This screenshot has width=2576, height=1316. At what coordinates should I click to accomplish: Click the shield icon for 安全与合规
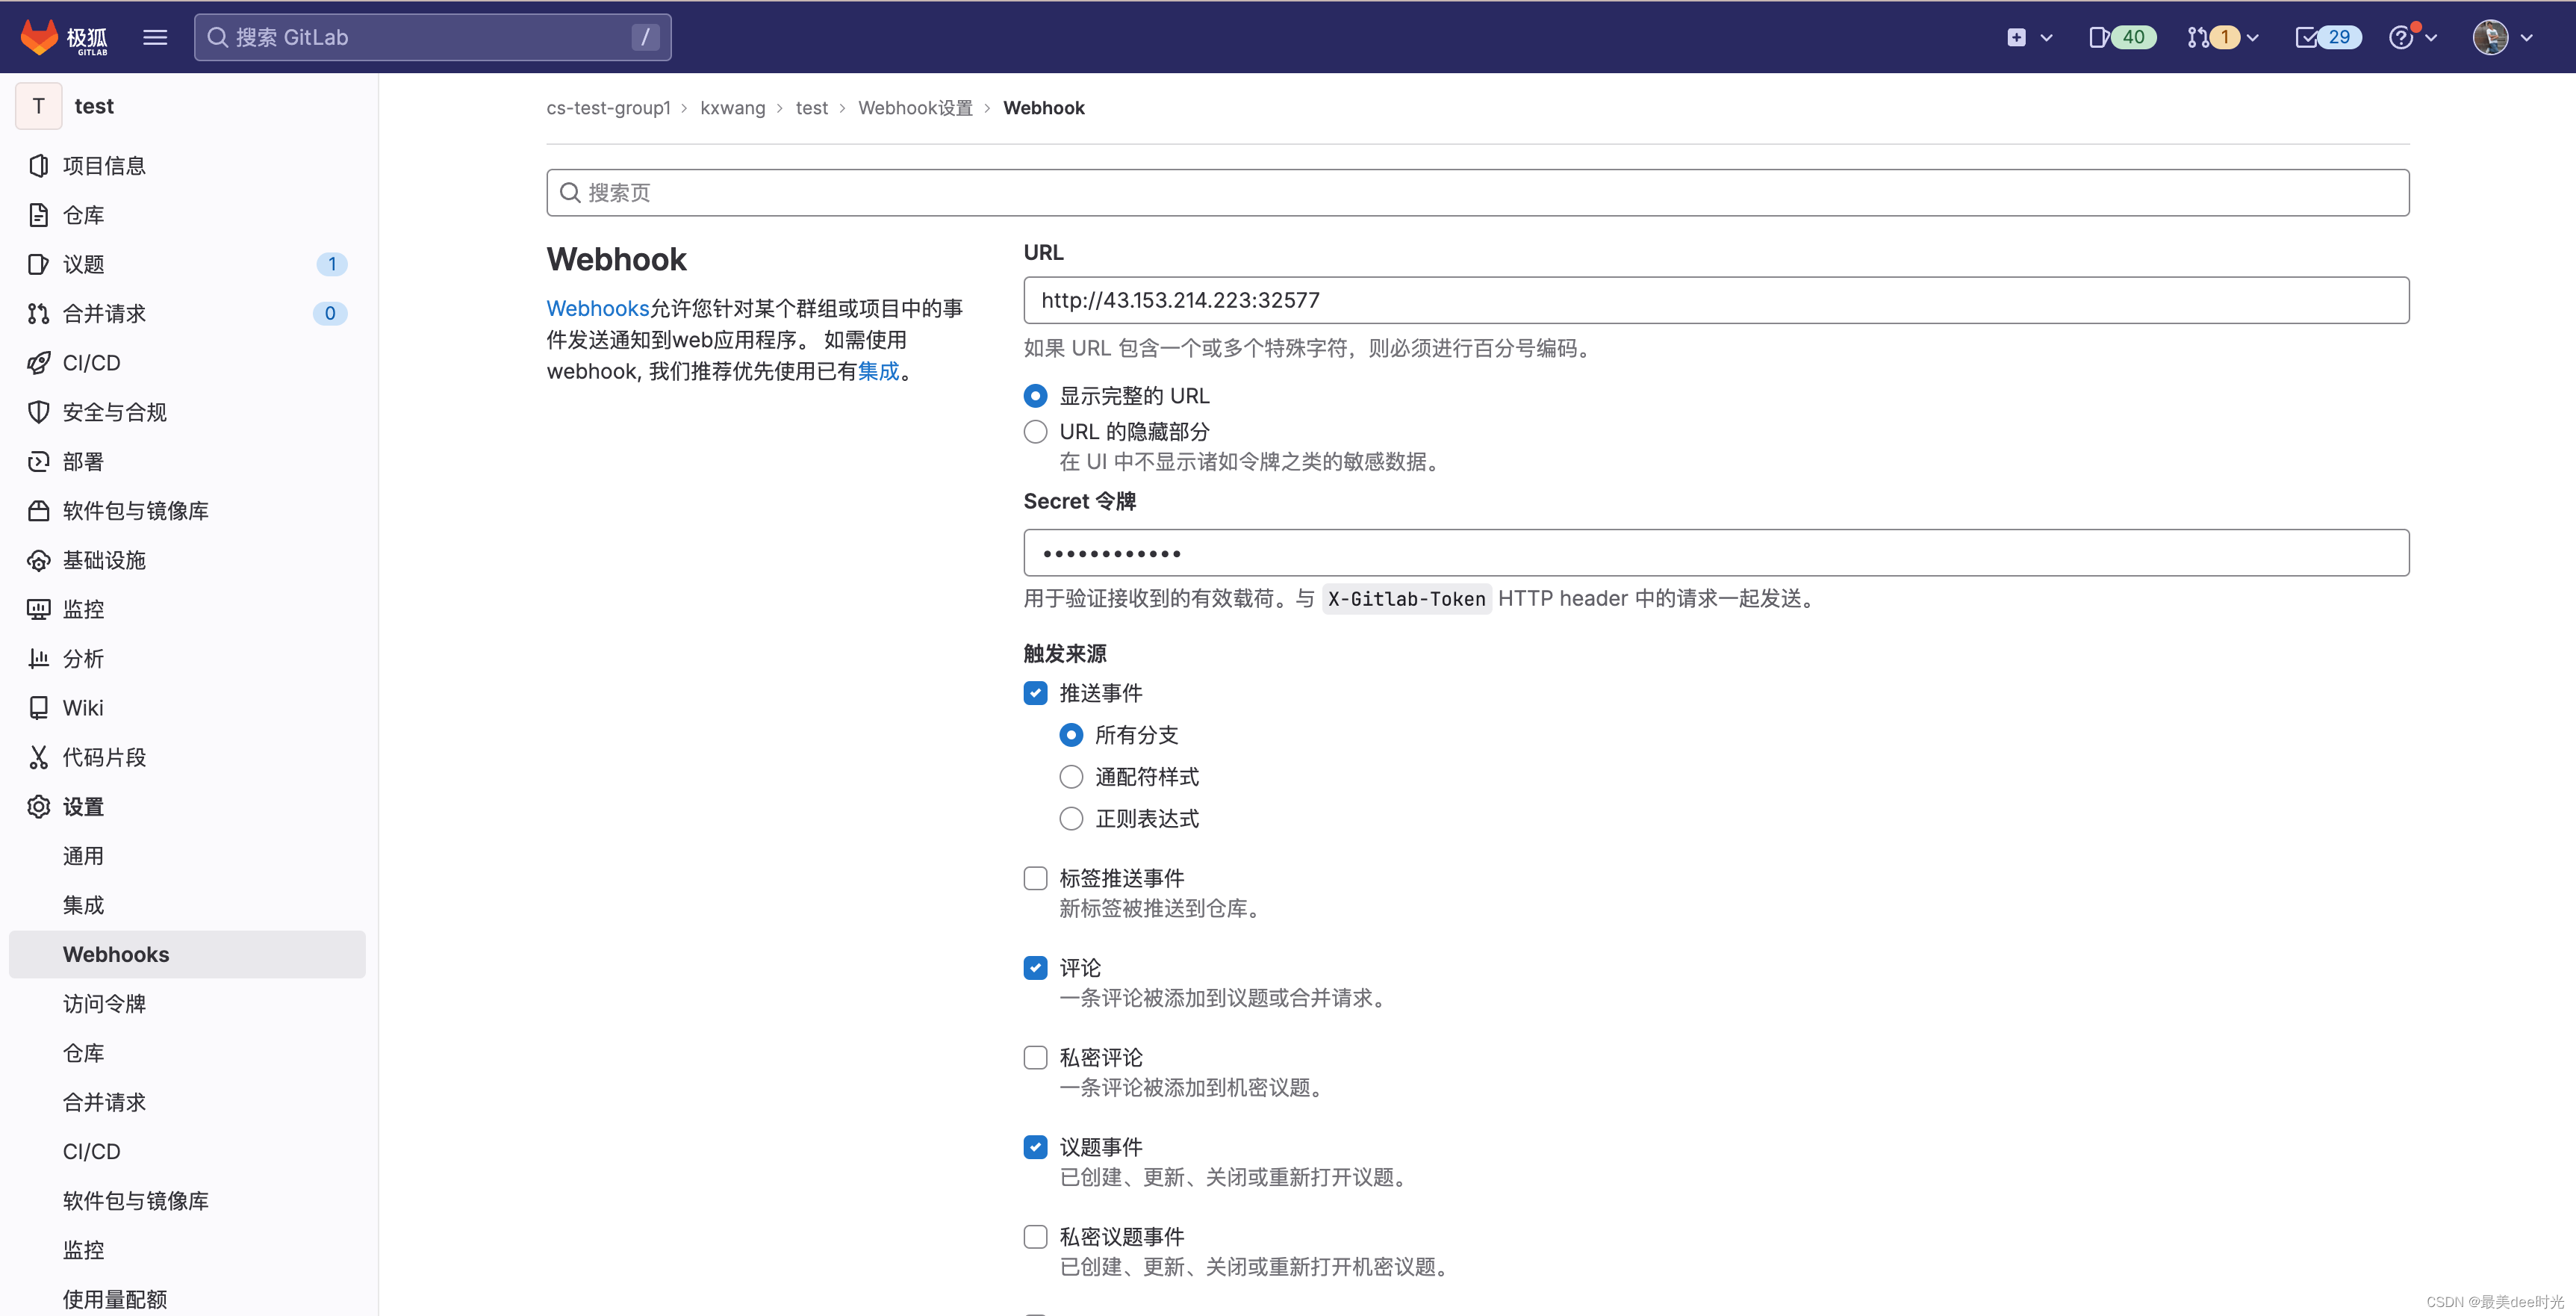pos(38,412)
